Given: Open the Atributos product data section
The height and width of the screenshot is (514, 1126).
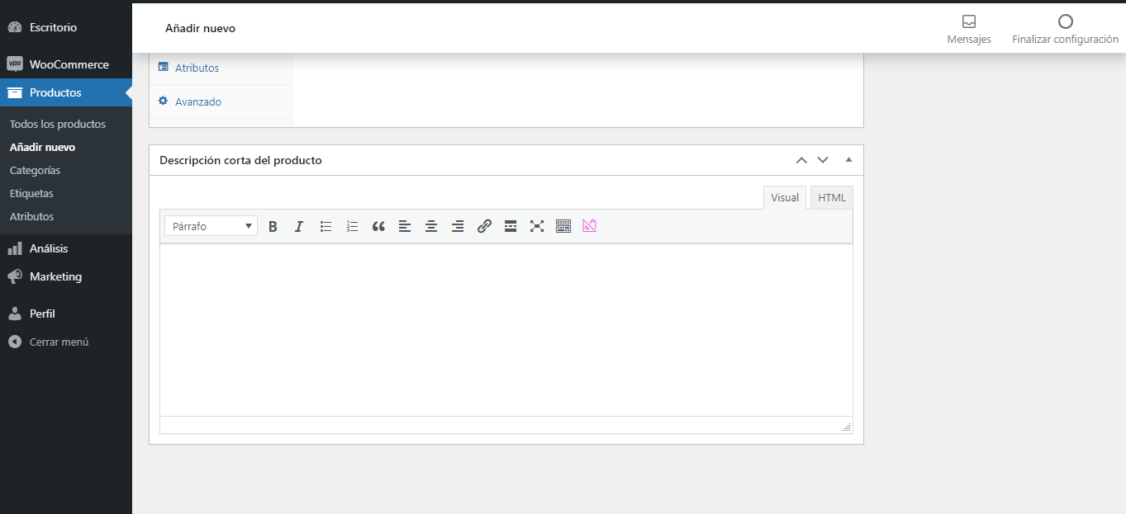Looking at the screenshot, I should [x=197, y=68].
